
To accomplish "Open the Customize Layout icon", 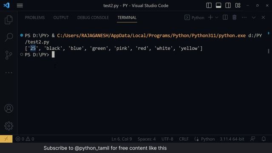I will pyautogui.click(x=238, y=6).
